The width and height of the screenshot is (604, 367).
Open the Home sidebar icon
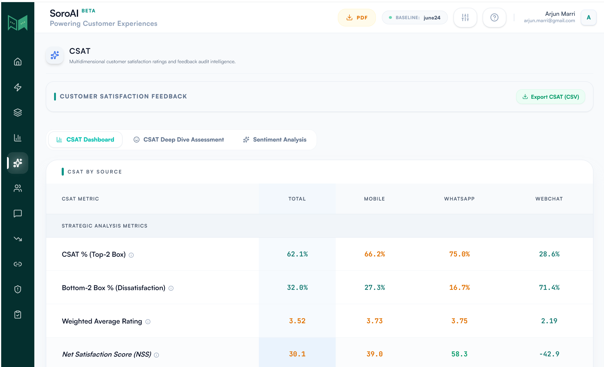pos(18,62)
